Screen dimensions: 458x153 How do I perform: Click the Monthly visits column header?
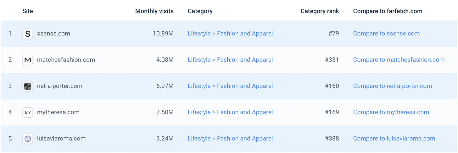[x=154, y=11]
